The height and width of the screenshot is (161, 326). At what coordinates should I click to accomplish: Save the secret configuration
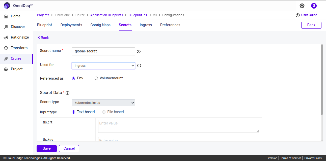pyautogui.click(x=46, y=148)
